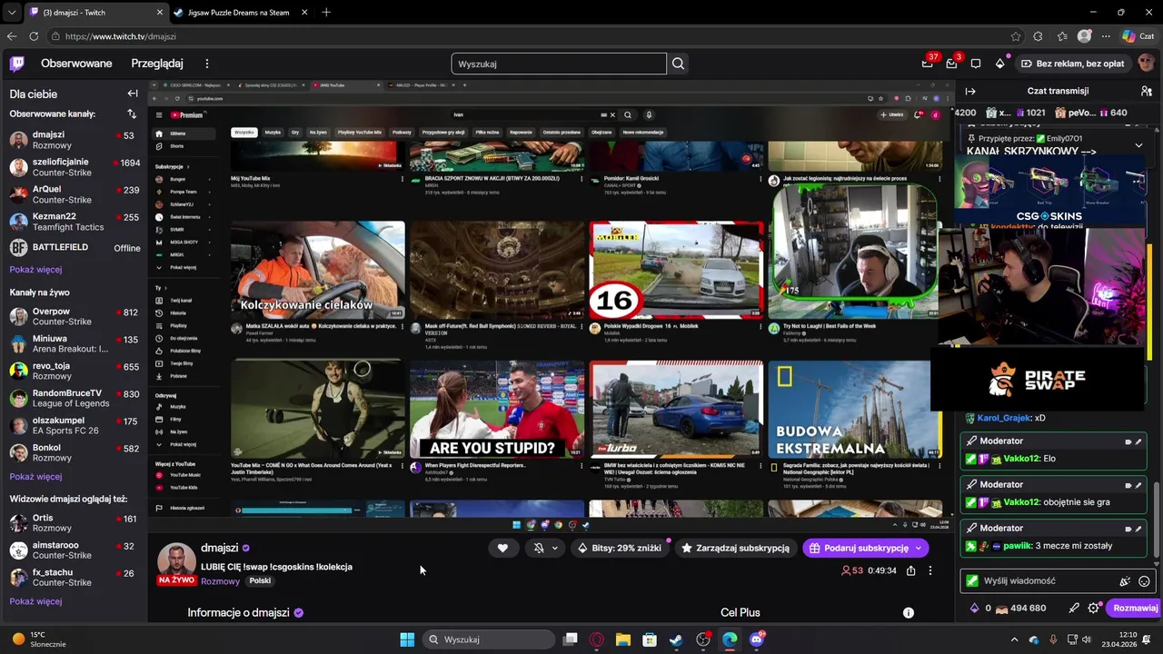
Task: Open szelioficjalnie channel in sidebar
Action: tap(75, 167)
